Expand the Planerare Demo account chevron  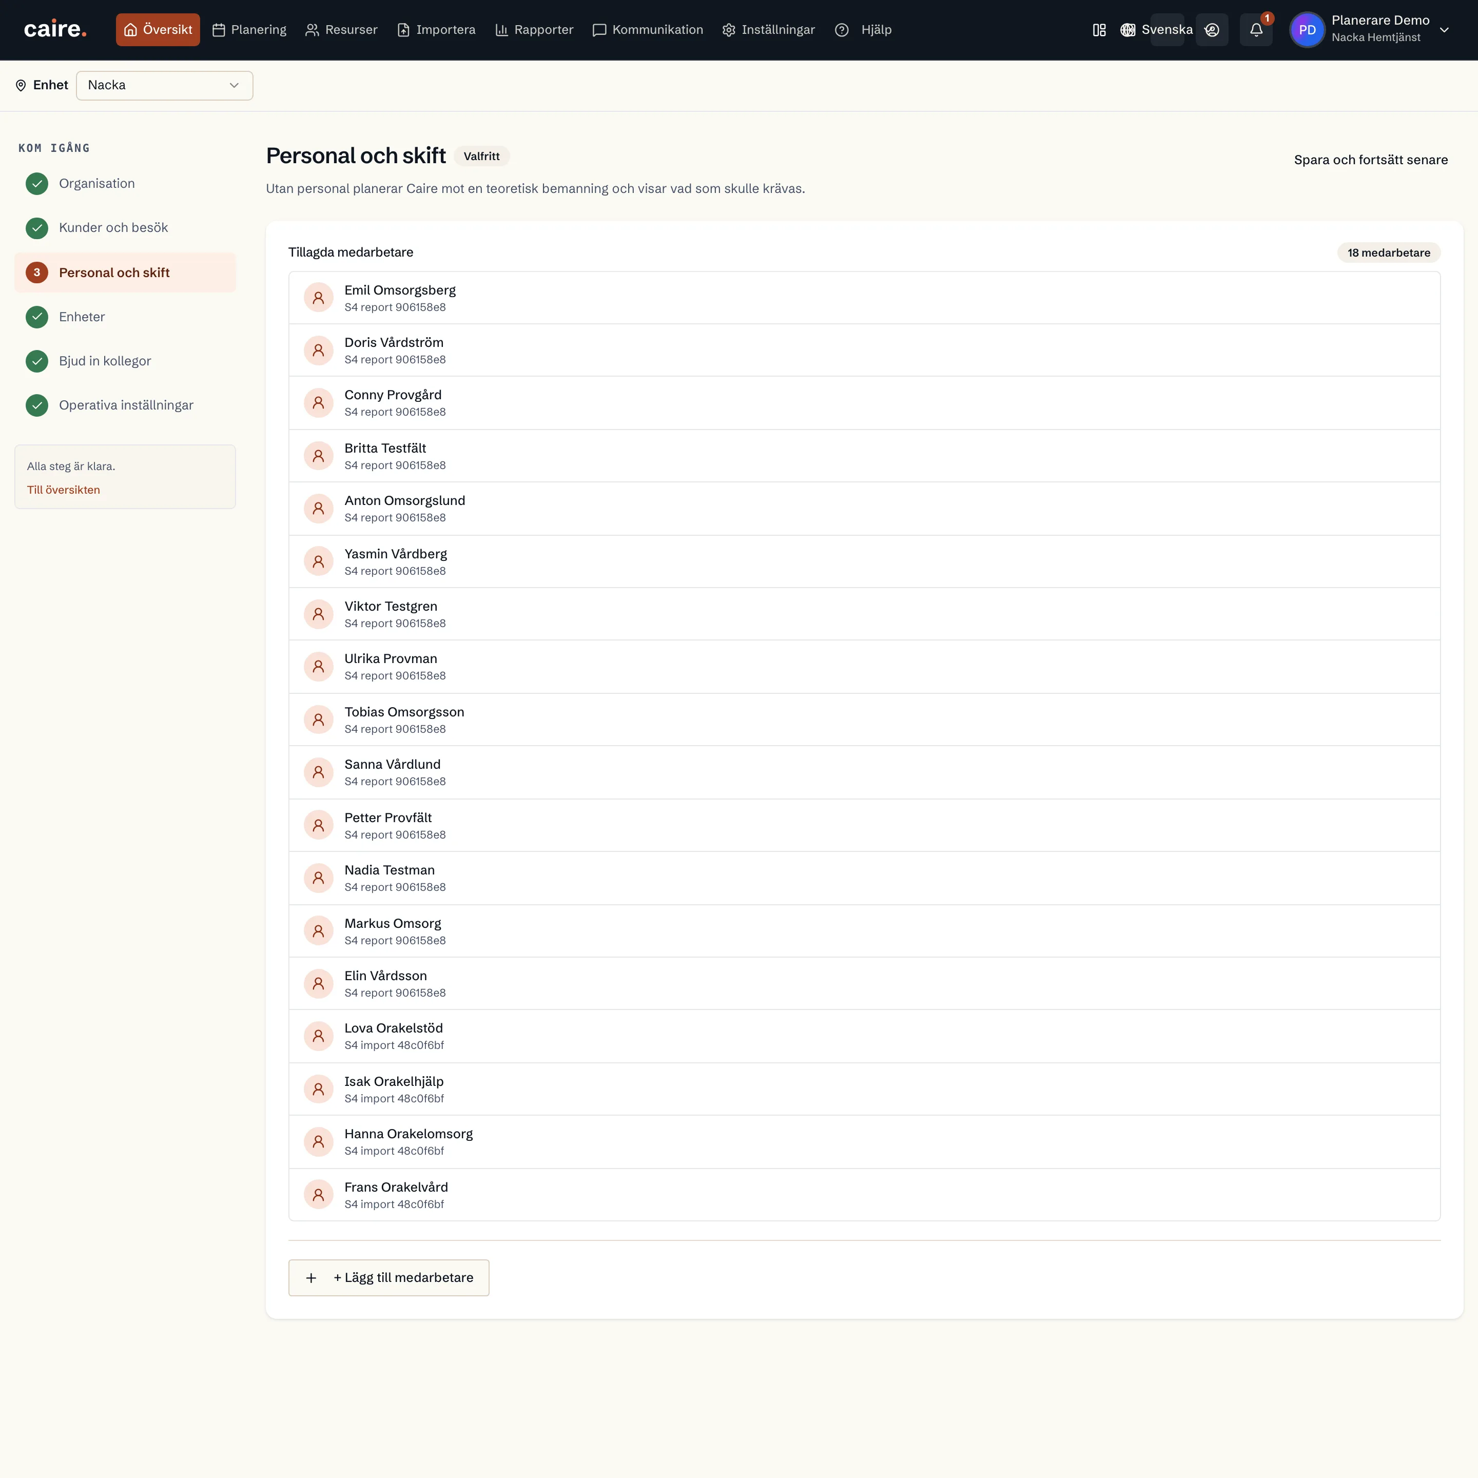click(x=1444, y=30)
